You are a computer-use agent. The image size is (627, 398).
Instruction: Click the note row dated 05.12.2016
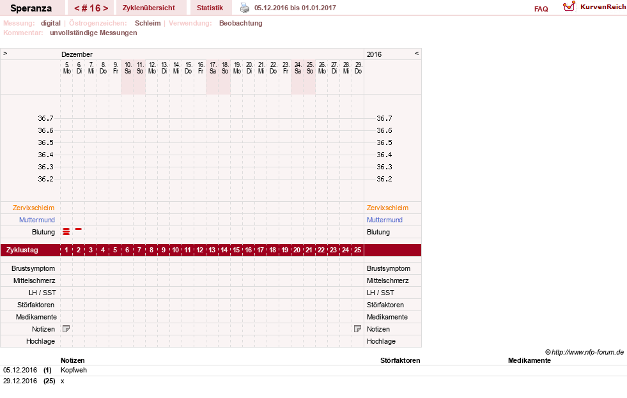coord(313,371)
